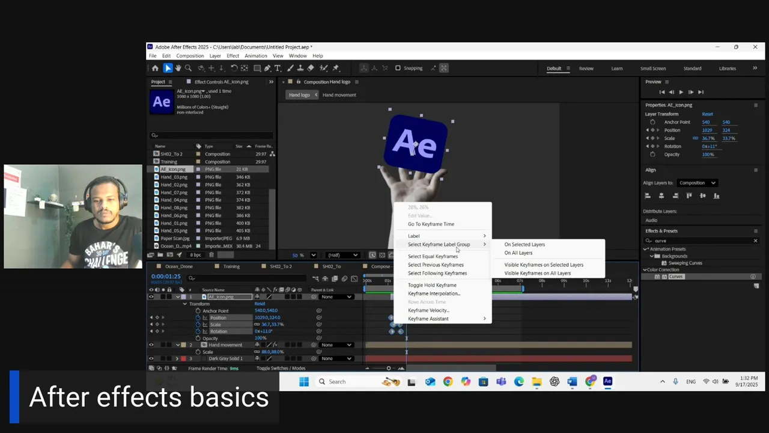Switch to the Small Screen workspace
The width and height of the screenshot is (769, 433).
(653, 69)
